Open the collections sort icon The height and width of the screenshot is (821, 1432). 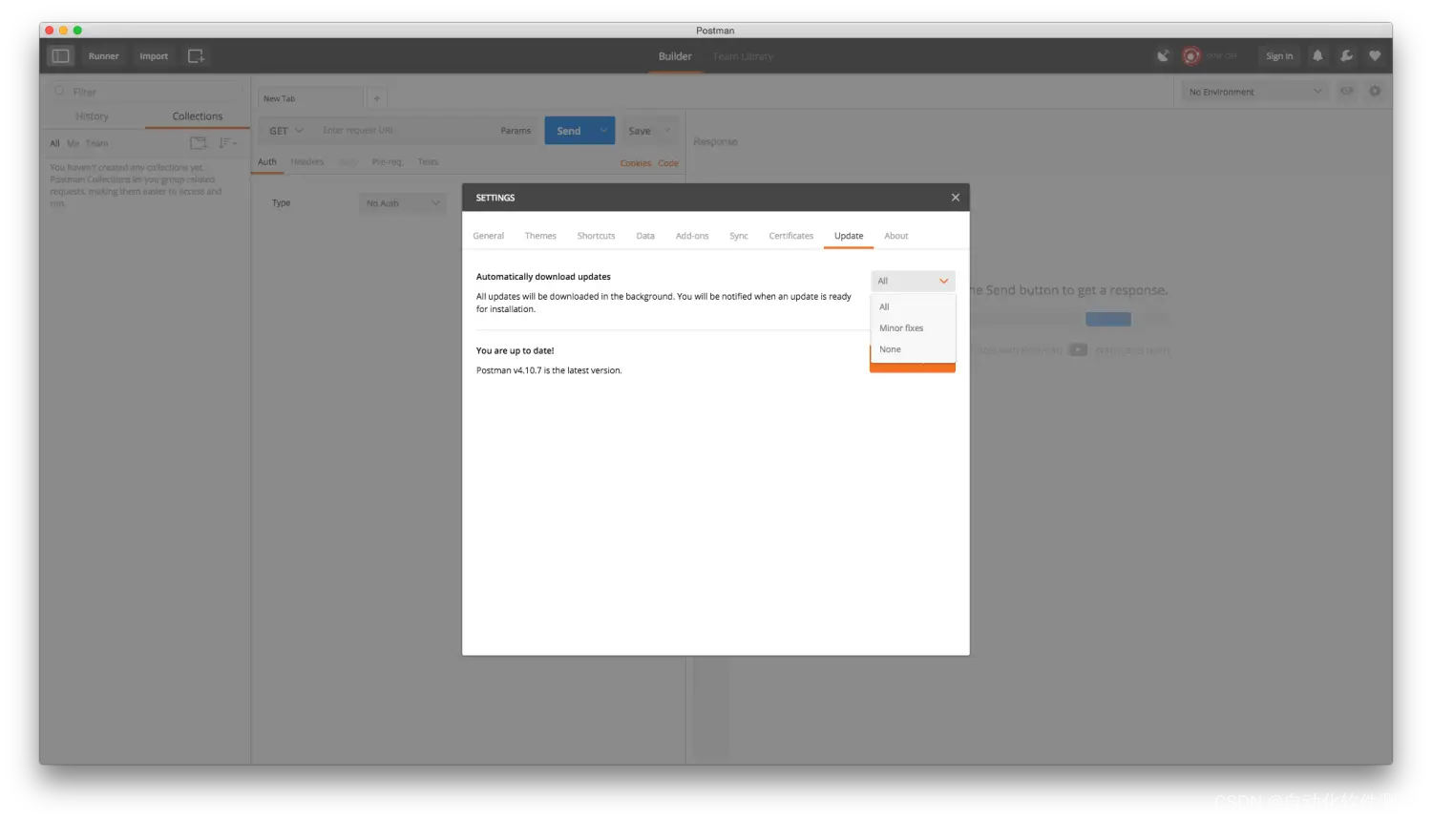coord(227,143)
